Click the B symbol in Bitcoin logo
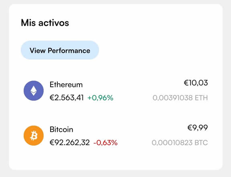The image size is (231, 177). [34, 136]
